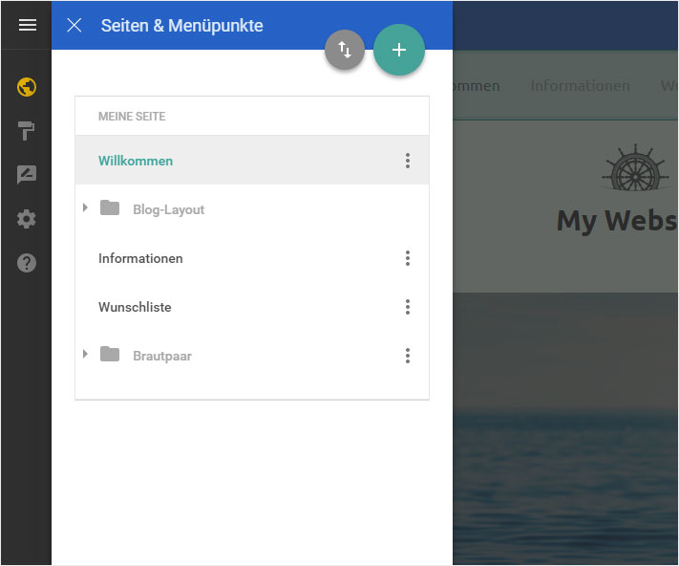Click the reorder pages arrows button
The height and width of the screenshot is (566, 679).
[x=345, y=50]
